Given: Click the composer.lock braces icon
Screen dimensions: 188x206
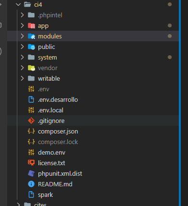Looking at the screenshot, I should click(x=31, y=142).
